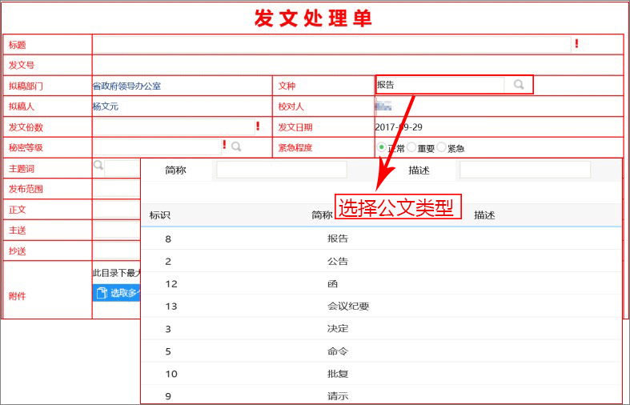Click the 2017-09-29 date value
Viewport: 630px width, 405px height.
(399, 127)
